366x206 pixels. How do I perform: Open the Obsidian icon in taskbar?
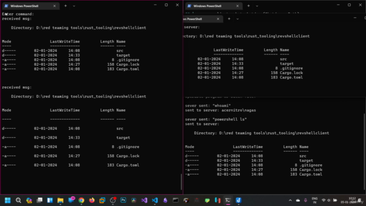pos(165,200)
